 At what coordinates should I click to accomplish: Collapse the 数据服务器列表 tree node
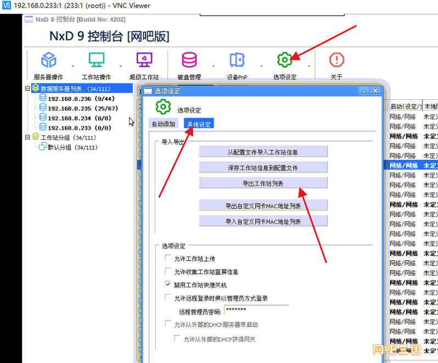[x=27, y=88]
